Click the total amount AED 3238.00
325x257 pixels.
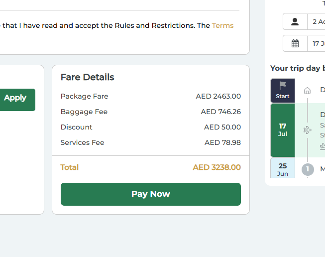point(217,167)
